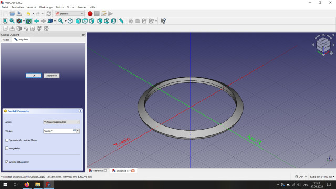
Task: Switch to the top view
Action: [x=85, y=21]
